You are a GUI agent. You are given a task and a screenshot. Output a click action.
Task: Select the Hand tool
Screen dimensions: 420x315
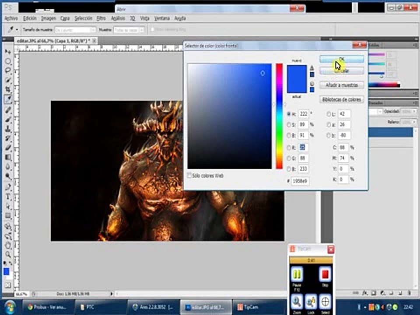point(8,245)
